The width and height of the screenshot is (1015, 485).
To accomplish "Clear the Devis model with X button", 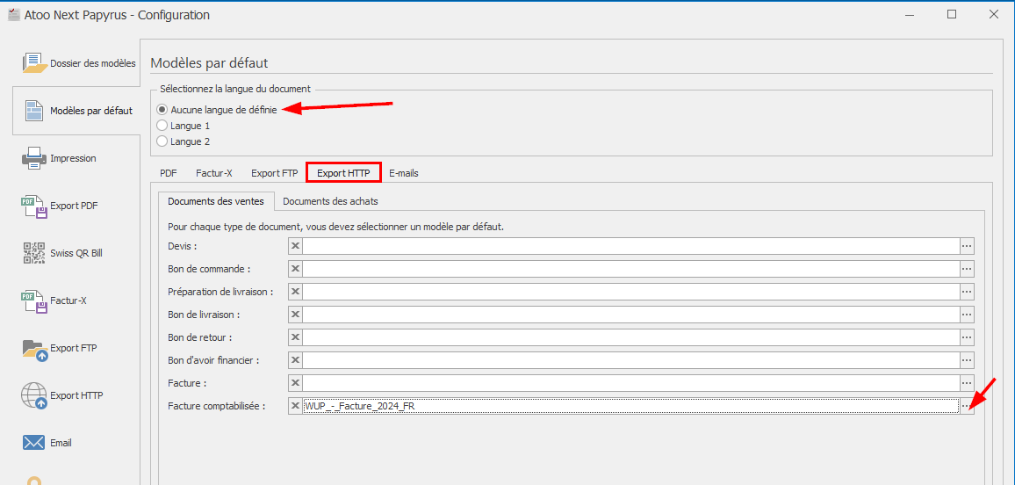I will pos(296,246).
